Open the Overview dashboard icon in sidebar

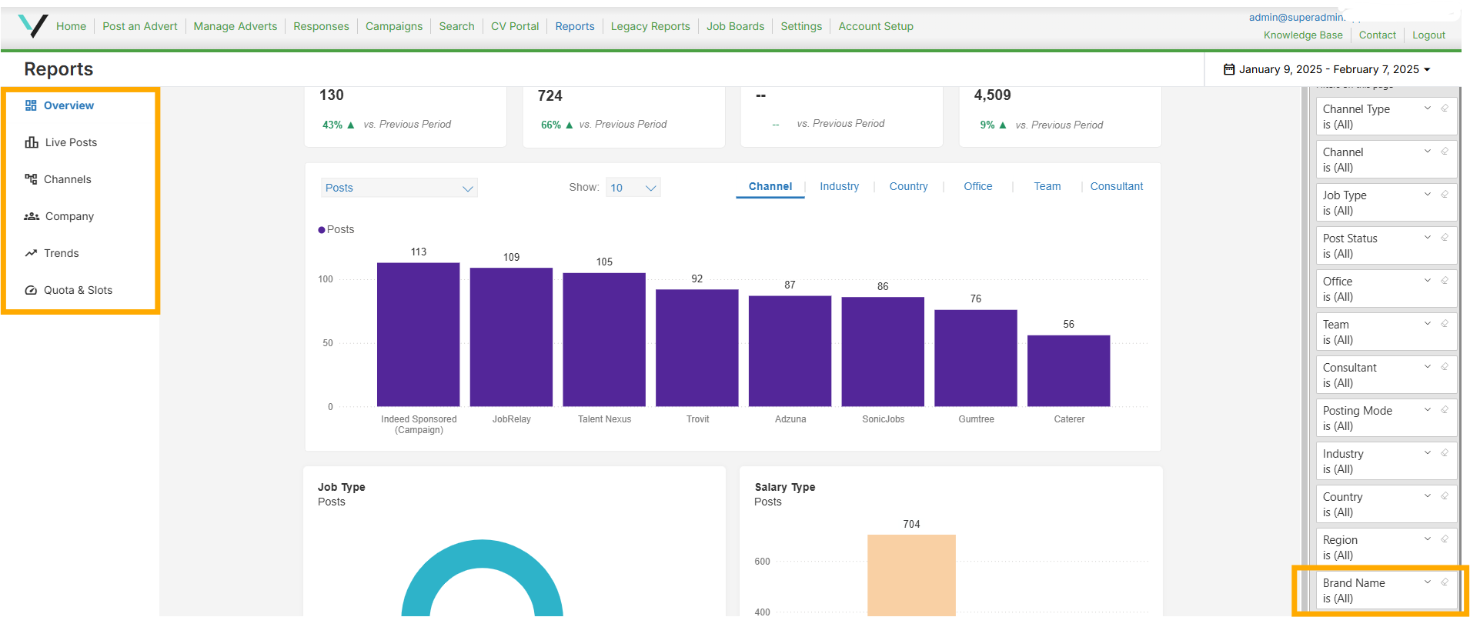pyautogui.click(x=31, y=105)
